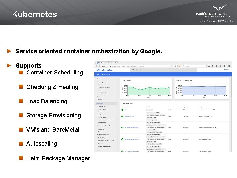Focus the browser URL address bar
237x178 pixels.
click(135, 66)
